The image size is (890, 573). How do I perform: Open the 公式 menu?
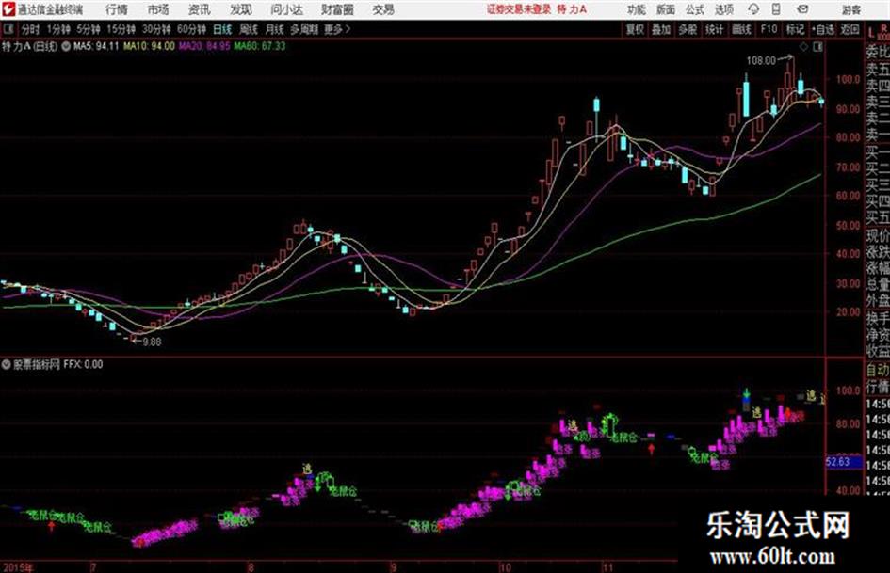click(x=694, y=9)
